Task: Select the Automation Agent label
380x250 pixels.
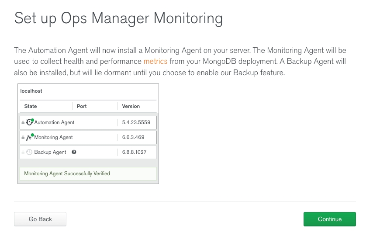Action: 54,122
